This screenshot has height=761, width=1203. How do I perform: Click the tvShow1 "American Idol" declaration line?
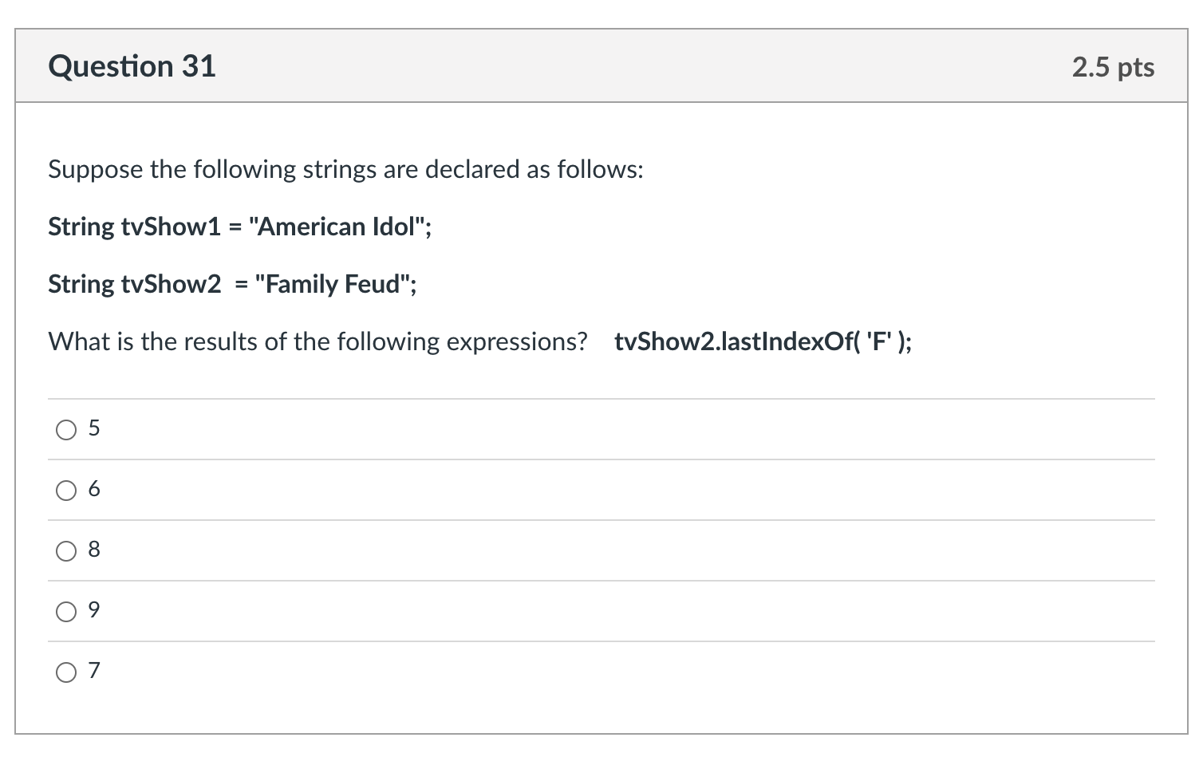pos(239,227)
